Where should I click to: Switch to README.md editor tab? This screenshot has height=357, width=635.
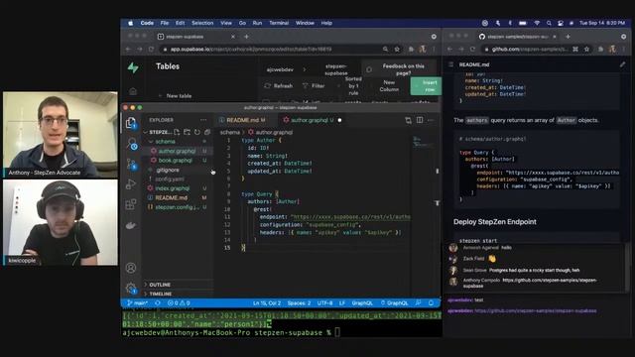coord(242,120)
